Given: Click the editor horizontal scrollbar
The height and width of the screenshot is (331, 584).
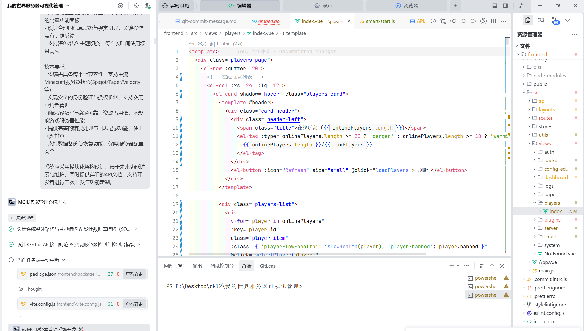Looking at the screenshot, I should (x=307, y=254).
